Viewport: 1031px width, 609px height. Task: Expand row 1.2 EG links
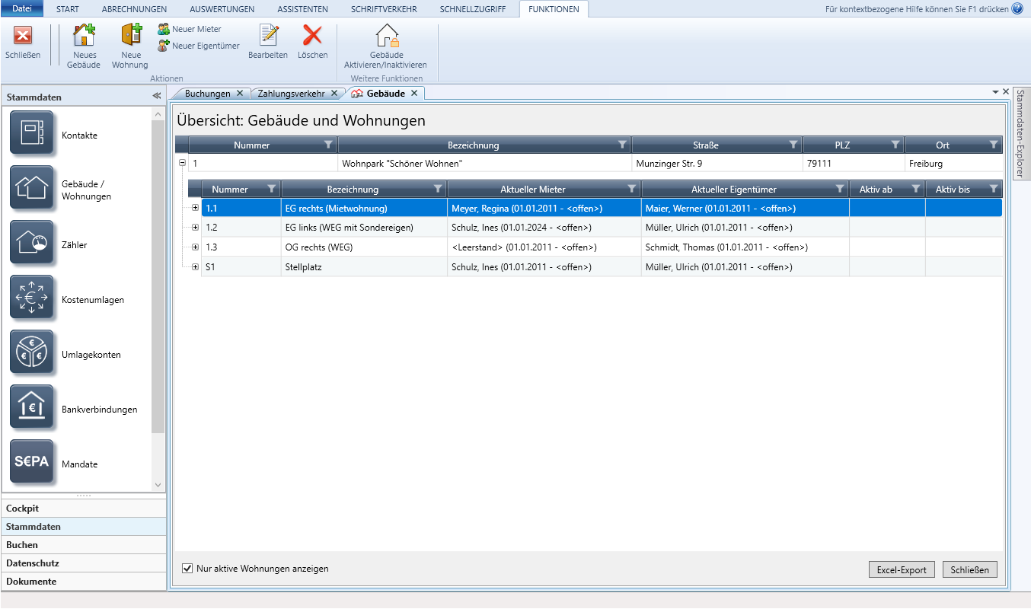point(195,228)
